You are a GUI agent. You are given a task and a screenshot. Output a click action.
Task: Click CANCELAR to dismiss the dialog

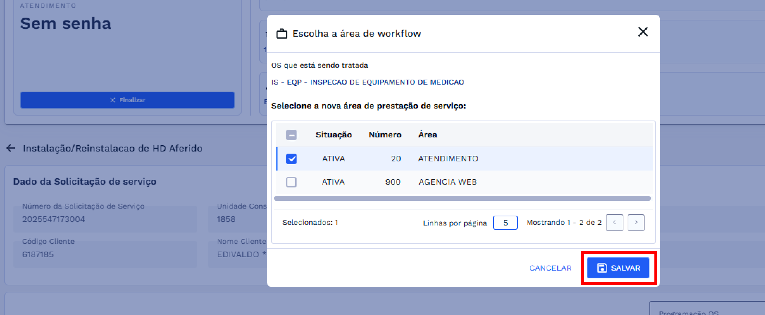pos(550,268)
